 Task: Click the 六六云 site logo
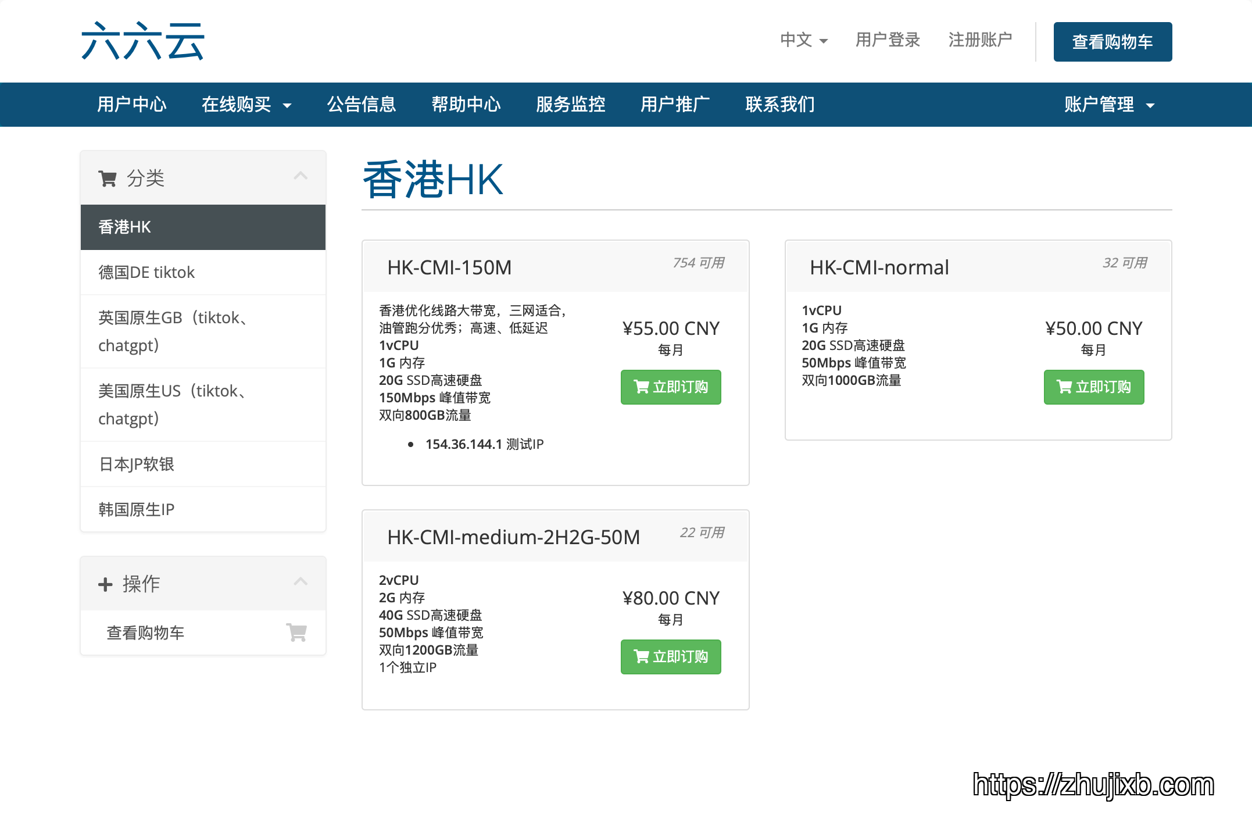pos(142,41)
